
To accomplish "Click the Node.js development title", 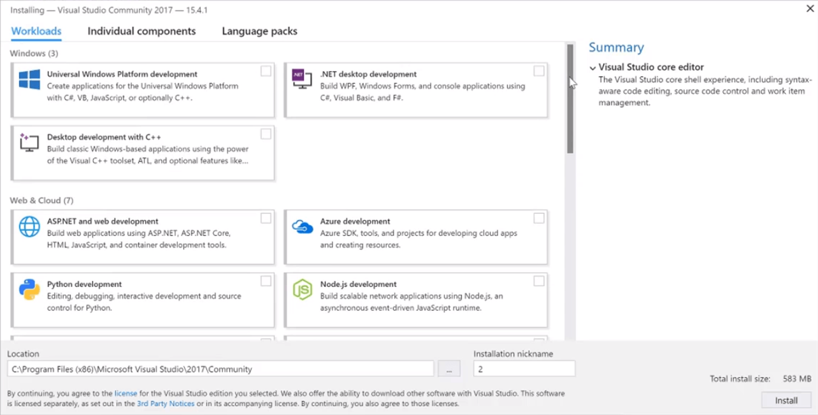I will pyautogui.click(x=358, y=284).
